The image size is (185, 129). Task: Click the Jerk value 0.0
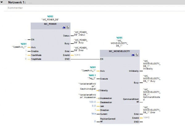94,106
